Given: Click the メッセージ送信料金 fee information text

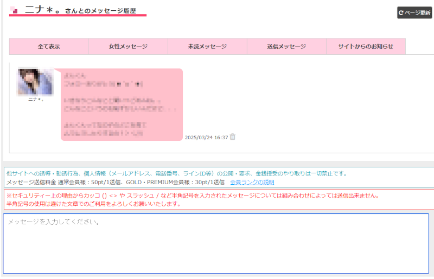Looking at the screenshot, I should [115, 182].
